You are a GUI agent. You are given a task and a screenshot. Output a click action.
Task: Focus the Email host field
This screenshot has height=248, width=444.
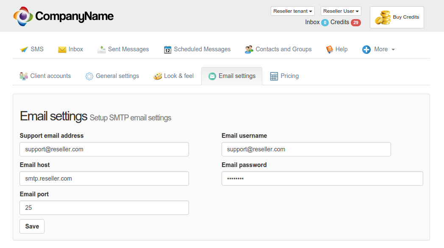[x=104, y=178]
